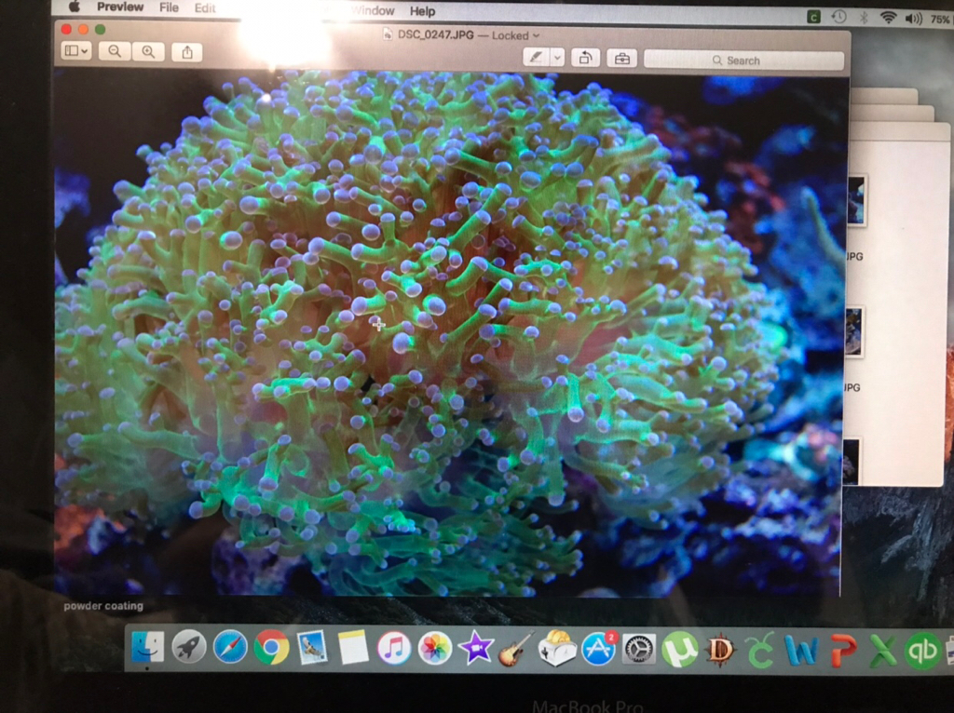Launch iTunes from the Dock
954x713 pixels.
[x=394, y=648]
